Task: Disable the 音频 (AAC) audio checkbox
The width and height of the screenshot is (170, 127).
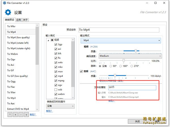Action: pos(81,71)
